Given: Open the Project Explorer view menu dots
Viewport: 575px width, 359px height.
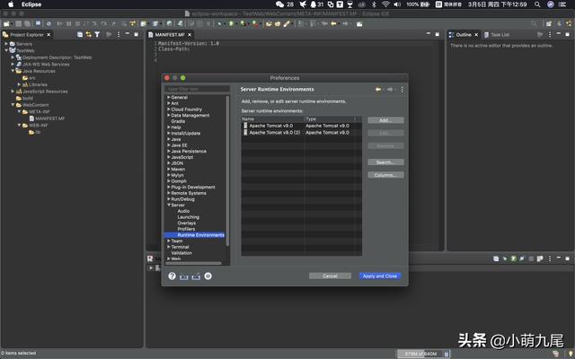Looking at the screenshot, I should [x=118, y=34].
